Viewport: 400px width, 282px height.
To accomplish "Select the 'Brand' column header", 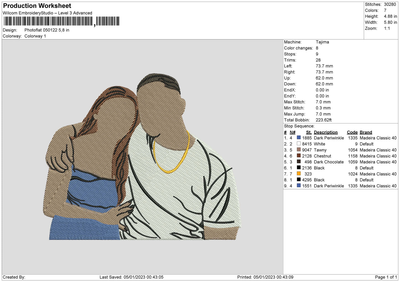I will point(366,132).
